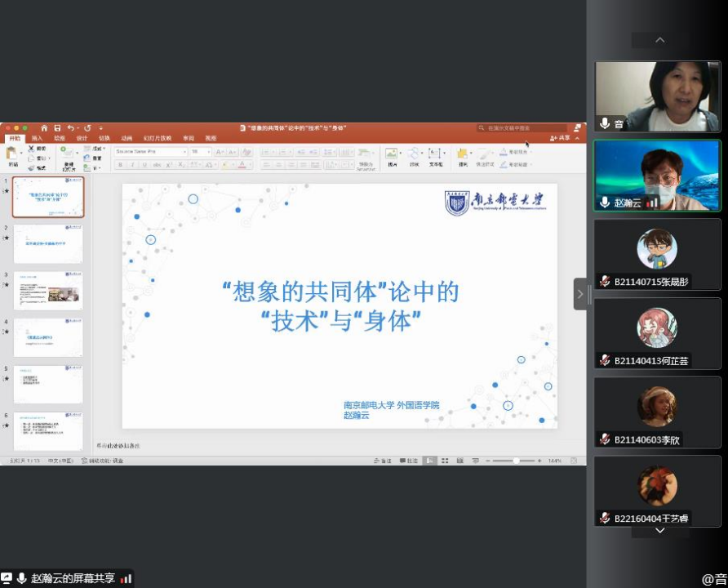The height and width of the screenshot is (588, 728).
Task: Click the 共享 share button
Action: click(562, 138)
